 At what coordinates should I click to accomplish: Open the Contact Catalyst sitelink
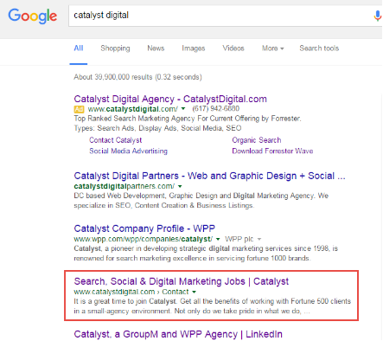click(x=116, y=140)
